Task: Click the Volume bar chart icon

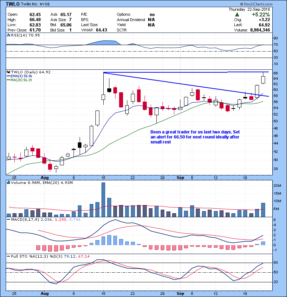Action: 8,182
